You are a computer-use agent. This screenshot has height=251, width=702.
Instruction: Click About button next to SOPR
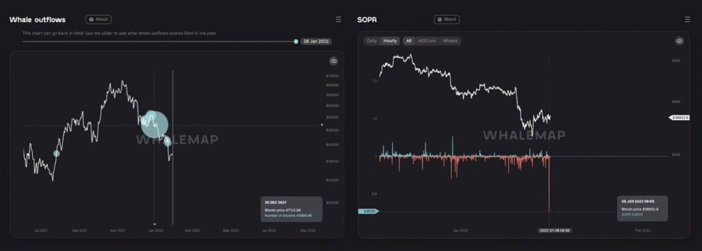tap(446, 19)
